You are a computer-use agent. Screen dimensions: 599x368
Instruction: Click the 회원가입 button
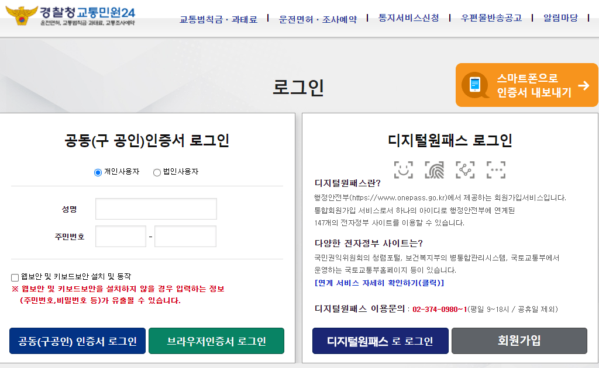pos(519,341)
